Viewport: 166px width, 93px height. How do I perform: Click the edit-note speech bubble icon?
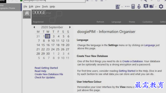pos(152,6)
